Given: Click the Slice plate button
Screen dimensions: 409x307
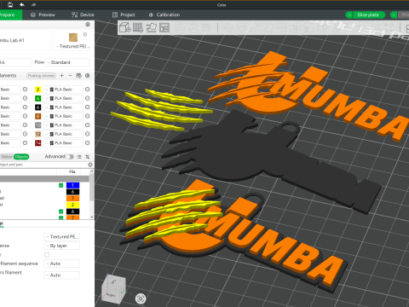Looking at the screenshot, I should coord(369,14).
